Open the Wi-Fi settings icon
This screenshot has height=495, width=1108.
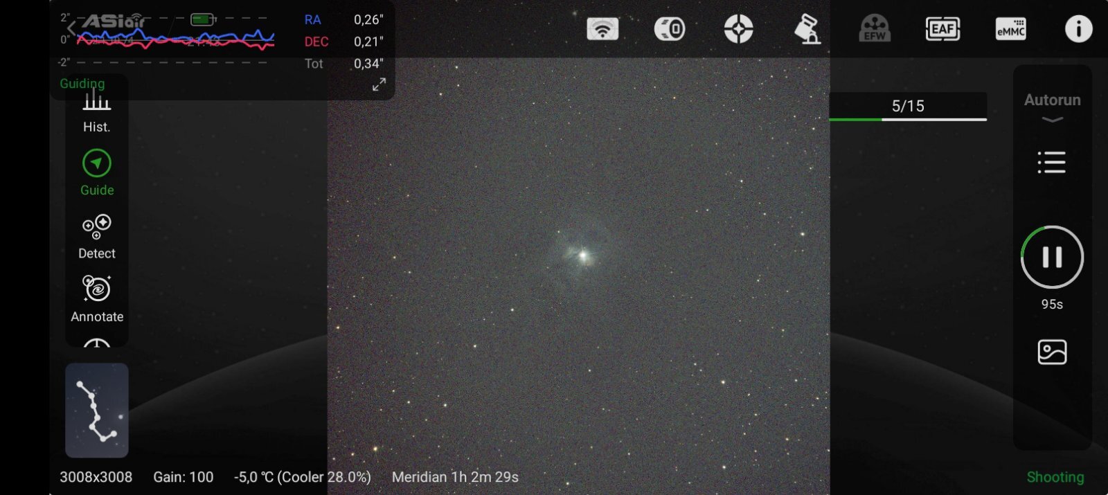(602, 29)
